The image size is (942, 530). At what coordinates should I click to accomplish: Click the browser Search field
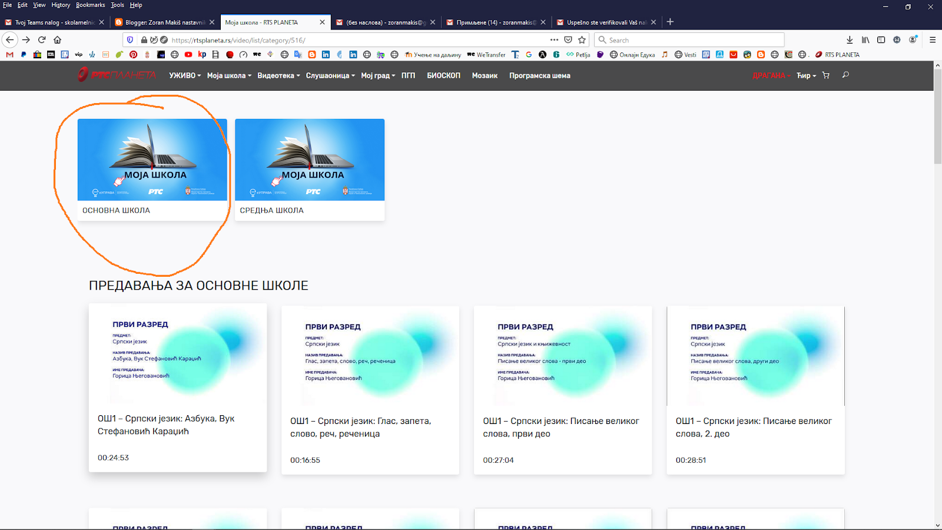pos(689,40)
